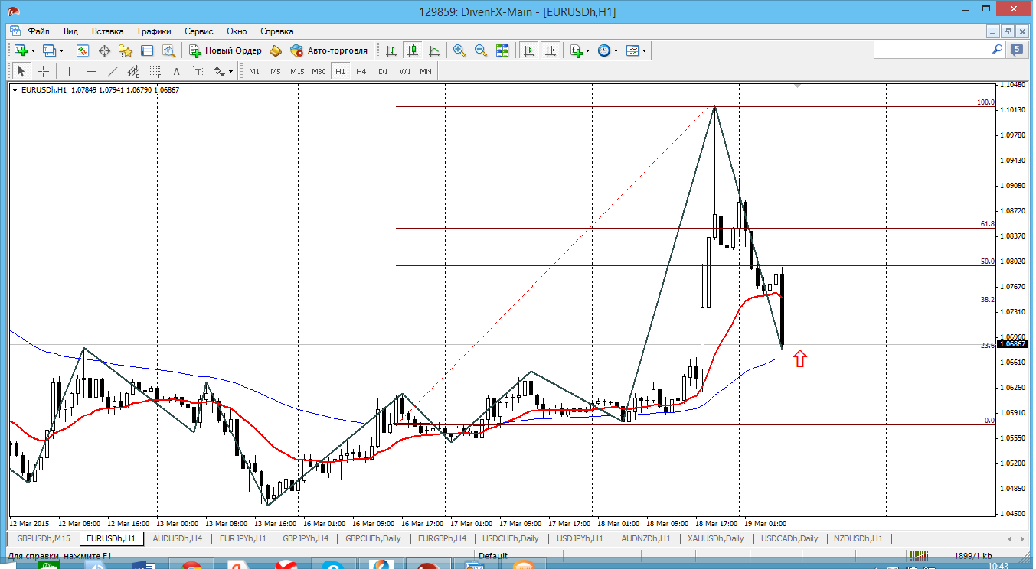Expand the EURUSDh,H1 chart header triangle

(15, 90)
